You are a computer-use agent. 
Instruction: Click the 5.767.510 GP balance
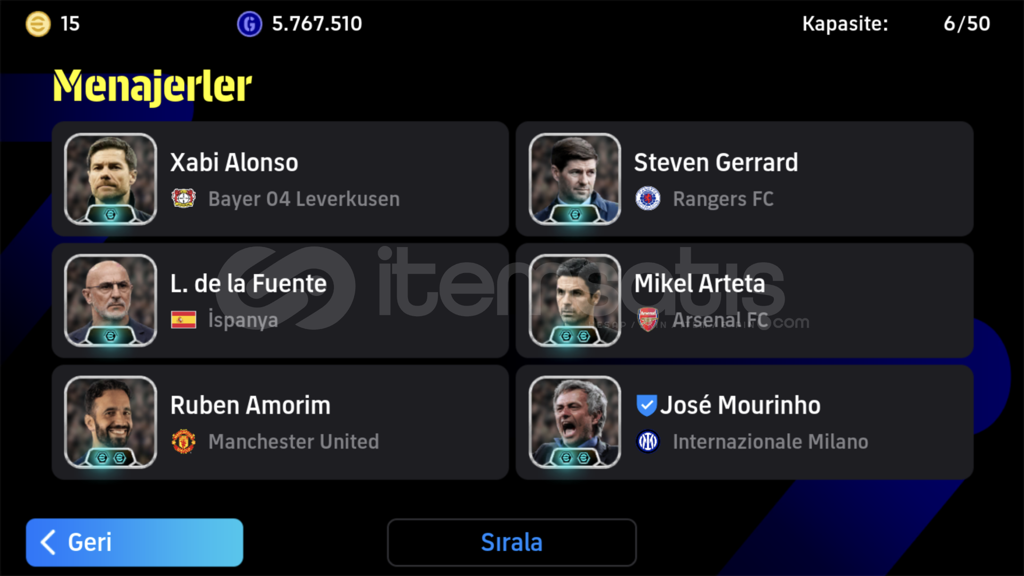[317, 24]
